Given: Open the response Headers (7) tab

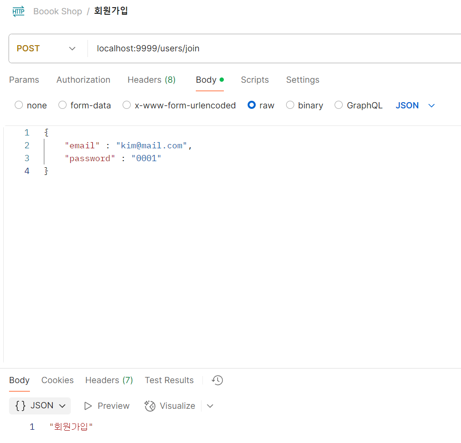Looking at the screenshot, I should point(109,380).
